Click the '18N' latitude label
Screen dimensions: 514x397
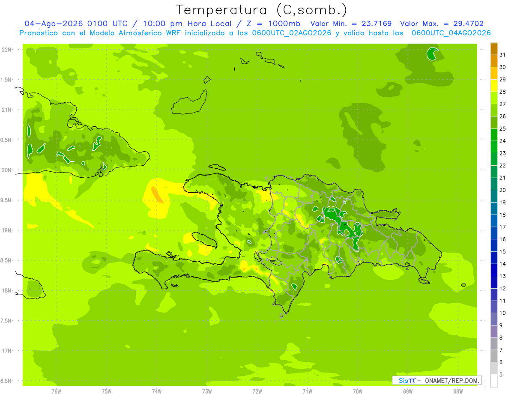6,291
